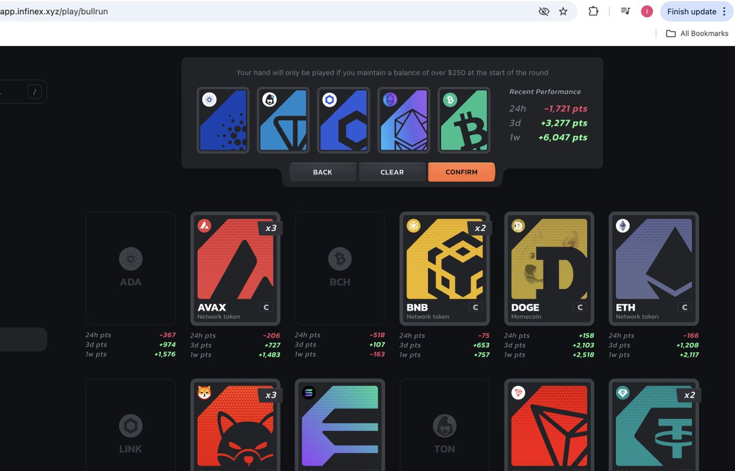
Task: Click the Ethereum logo on ETH card
Action: [x=622, y=226]
